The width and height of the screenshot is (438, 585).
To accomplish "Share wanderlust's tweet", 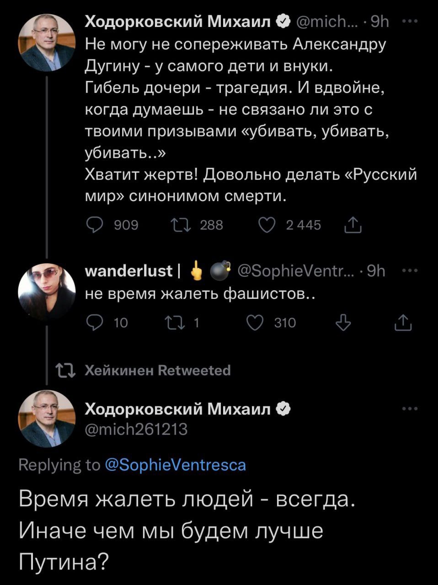I will [404, 323].
